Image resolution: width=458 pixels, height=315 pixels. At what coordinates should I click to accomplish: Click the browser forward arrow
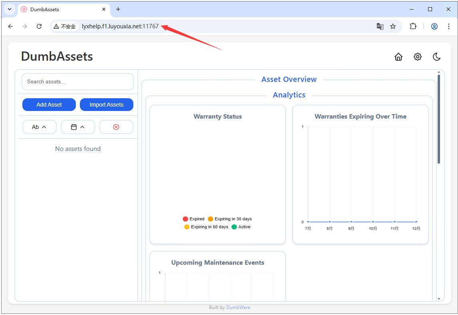pos(25,26)
